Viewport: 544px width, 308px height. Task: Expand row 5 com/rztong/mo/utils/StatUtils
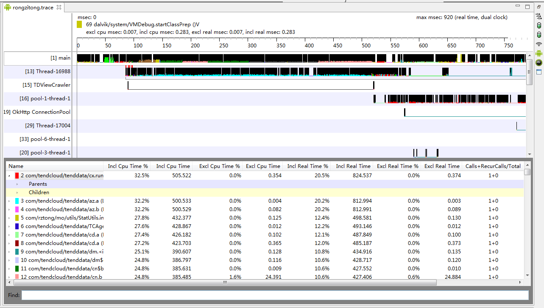tap(9, 218)
